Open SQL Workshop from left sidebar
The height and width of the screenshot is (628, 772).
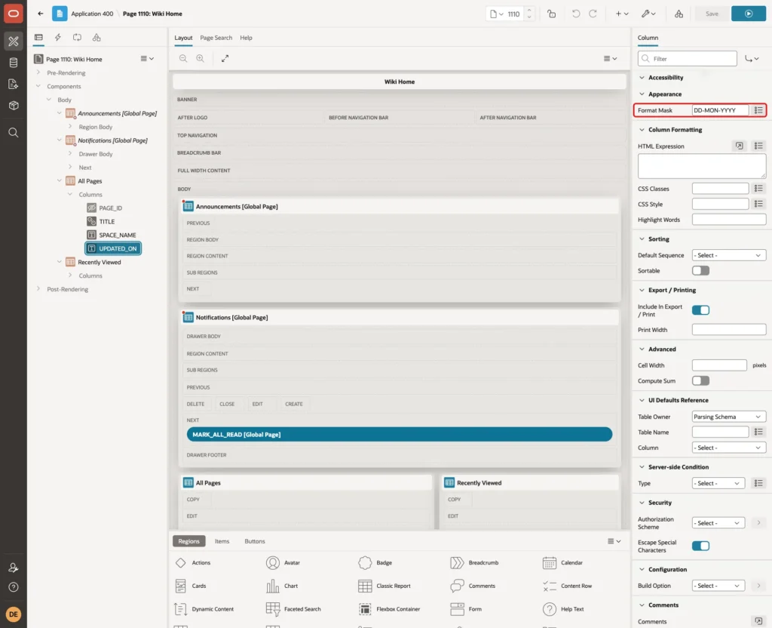[14, 63]
